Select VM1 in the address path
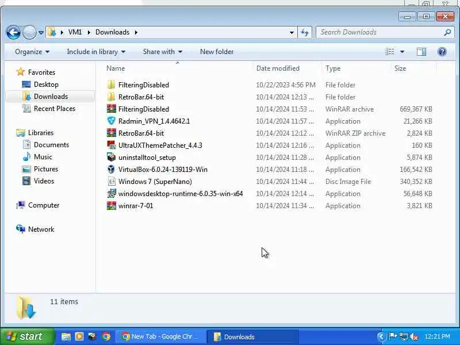 click(75, 32)
